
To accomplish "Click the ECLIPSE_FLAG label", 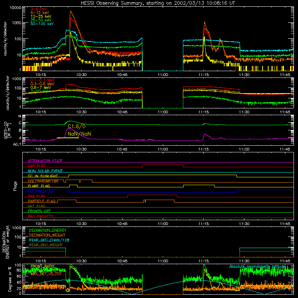I will (x=41, y=191).
